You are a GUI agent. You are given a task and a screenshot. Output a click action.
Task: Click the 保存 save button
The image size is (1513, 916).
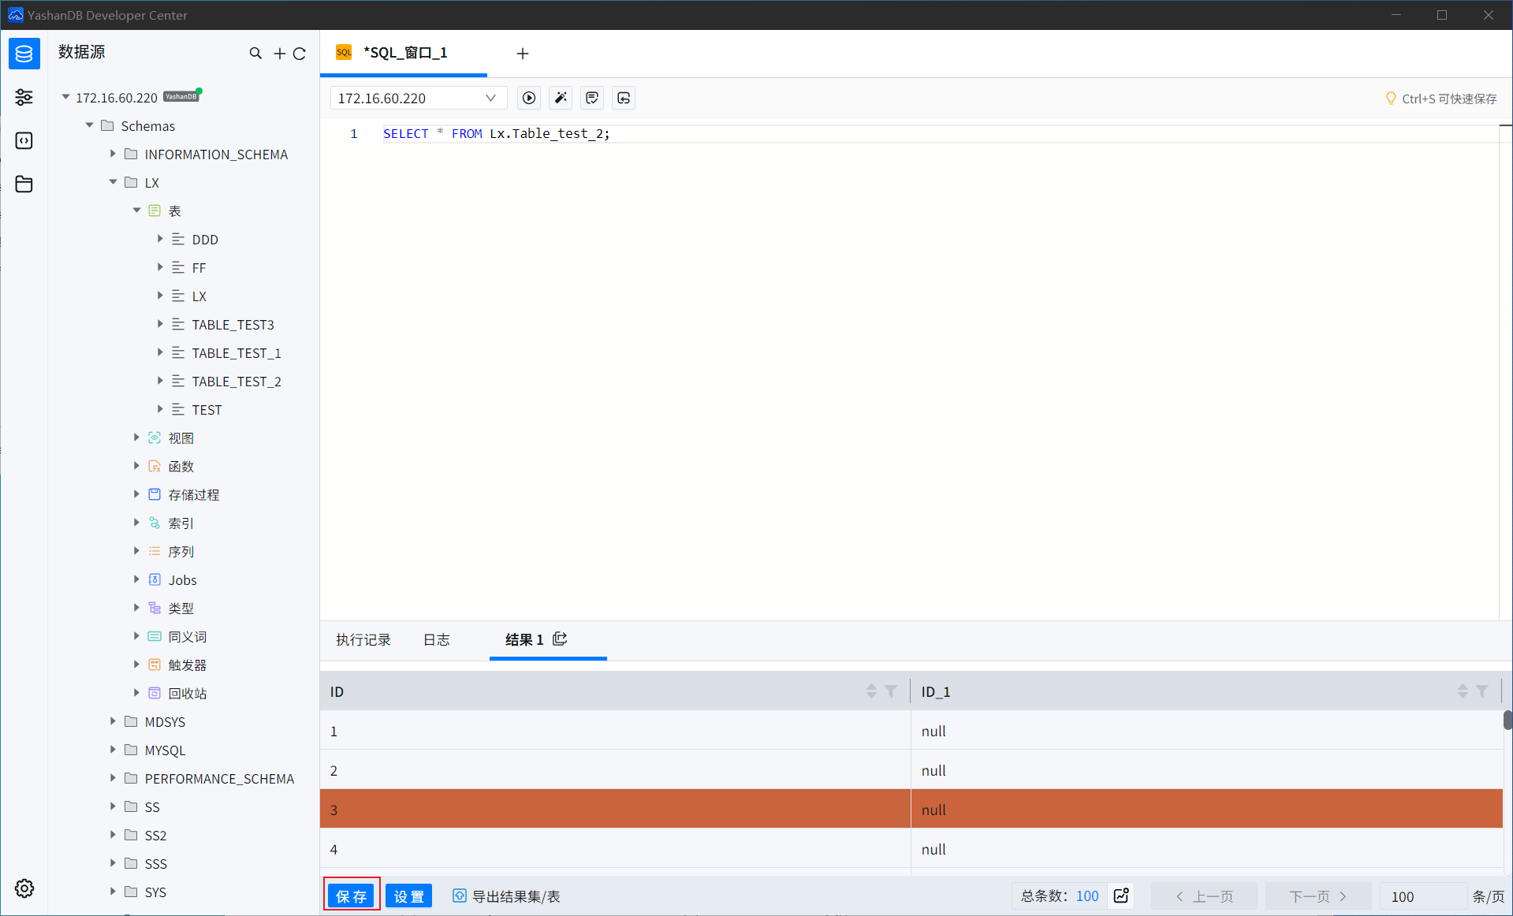tap(352, 896)
